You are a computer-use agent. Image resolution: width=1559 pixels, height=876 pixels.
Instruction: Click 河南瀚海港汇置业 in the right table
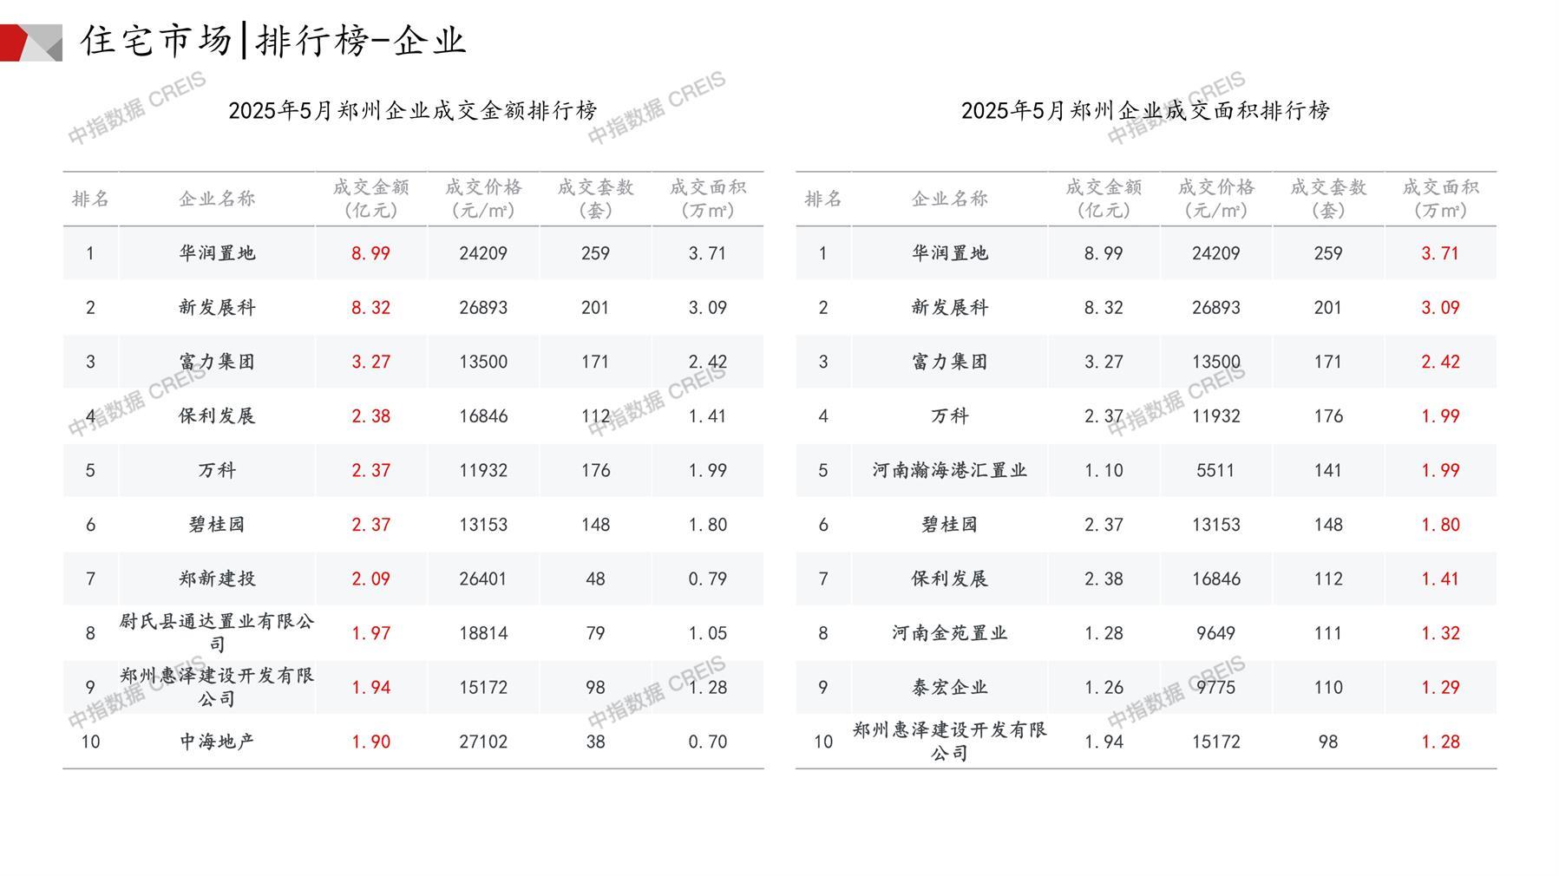click(x=949, y=470)
